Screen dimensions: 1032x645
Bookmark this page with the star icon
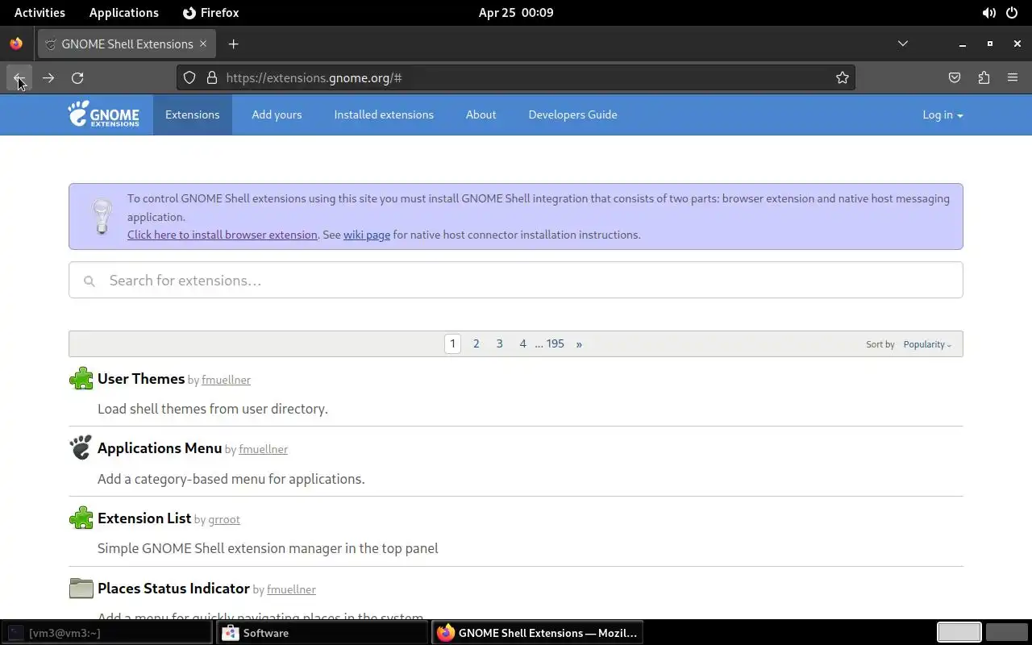tap(843, 77)
